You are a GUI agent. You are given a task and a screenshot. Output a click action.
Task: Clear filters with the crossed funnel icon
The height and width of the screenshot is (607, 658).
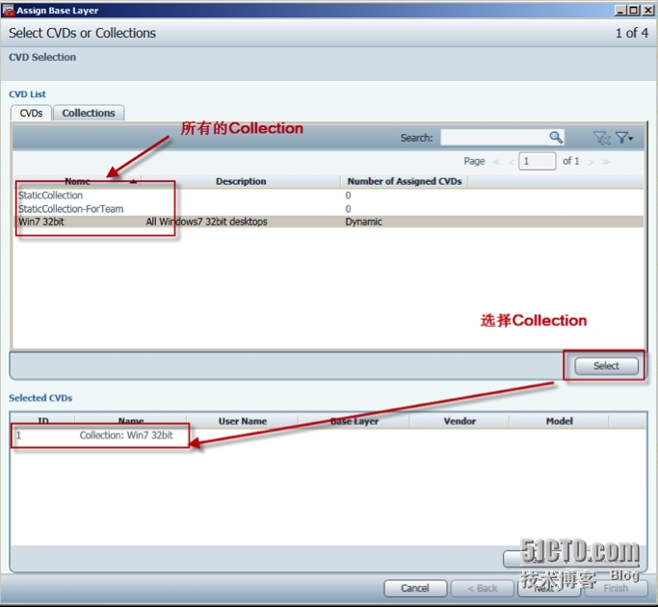(602, 138)
